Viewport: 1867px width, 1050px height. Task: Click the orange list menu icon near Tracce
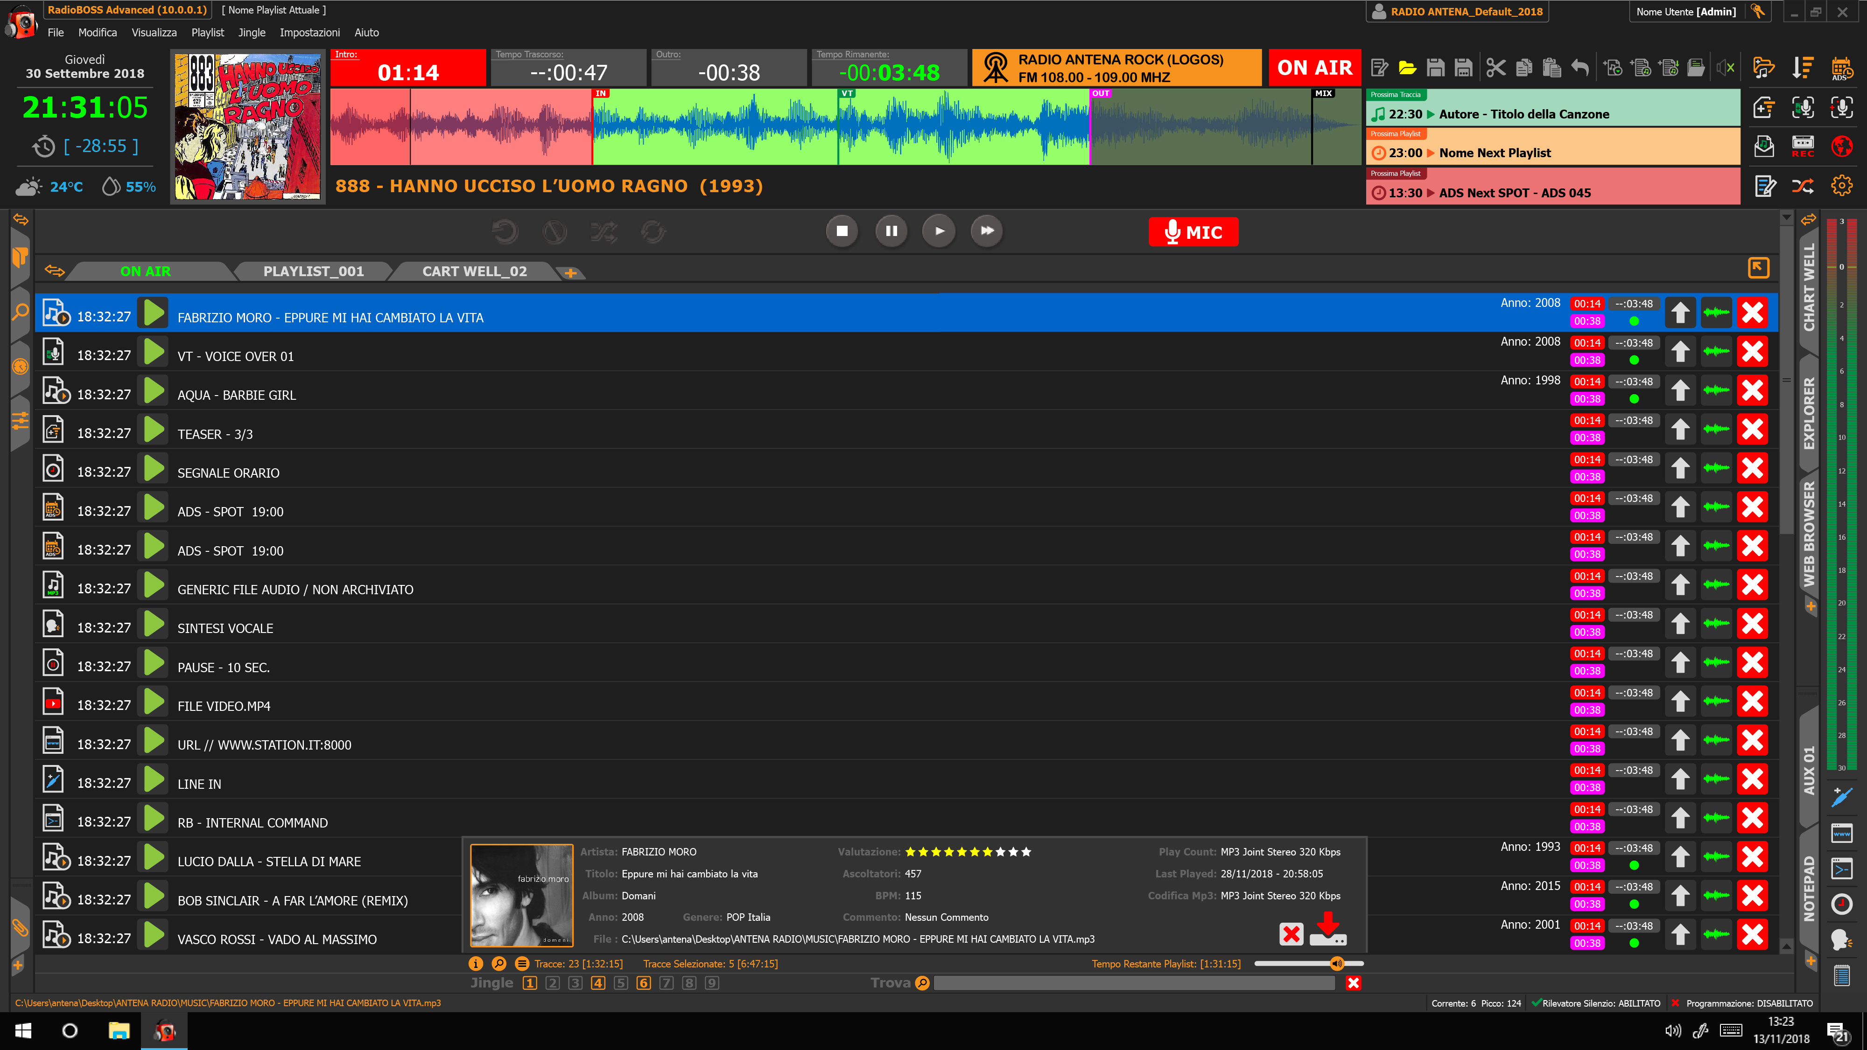tap(522, 964)
